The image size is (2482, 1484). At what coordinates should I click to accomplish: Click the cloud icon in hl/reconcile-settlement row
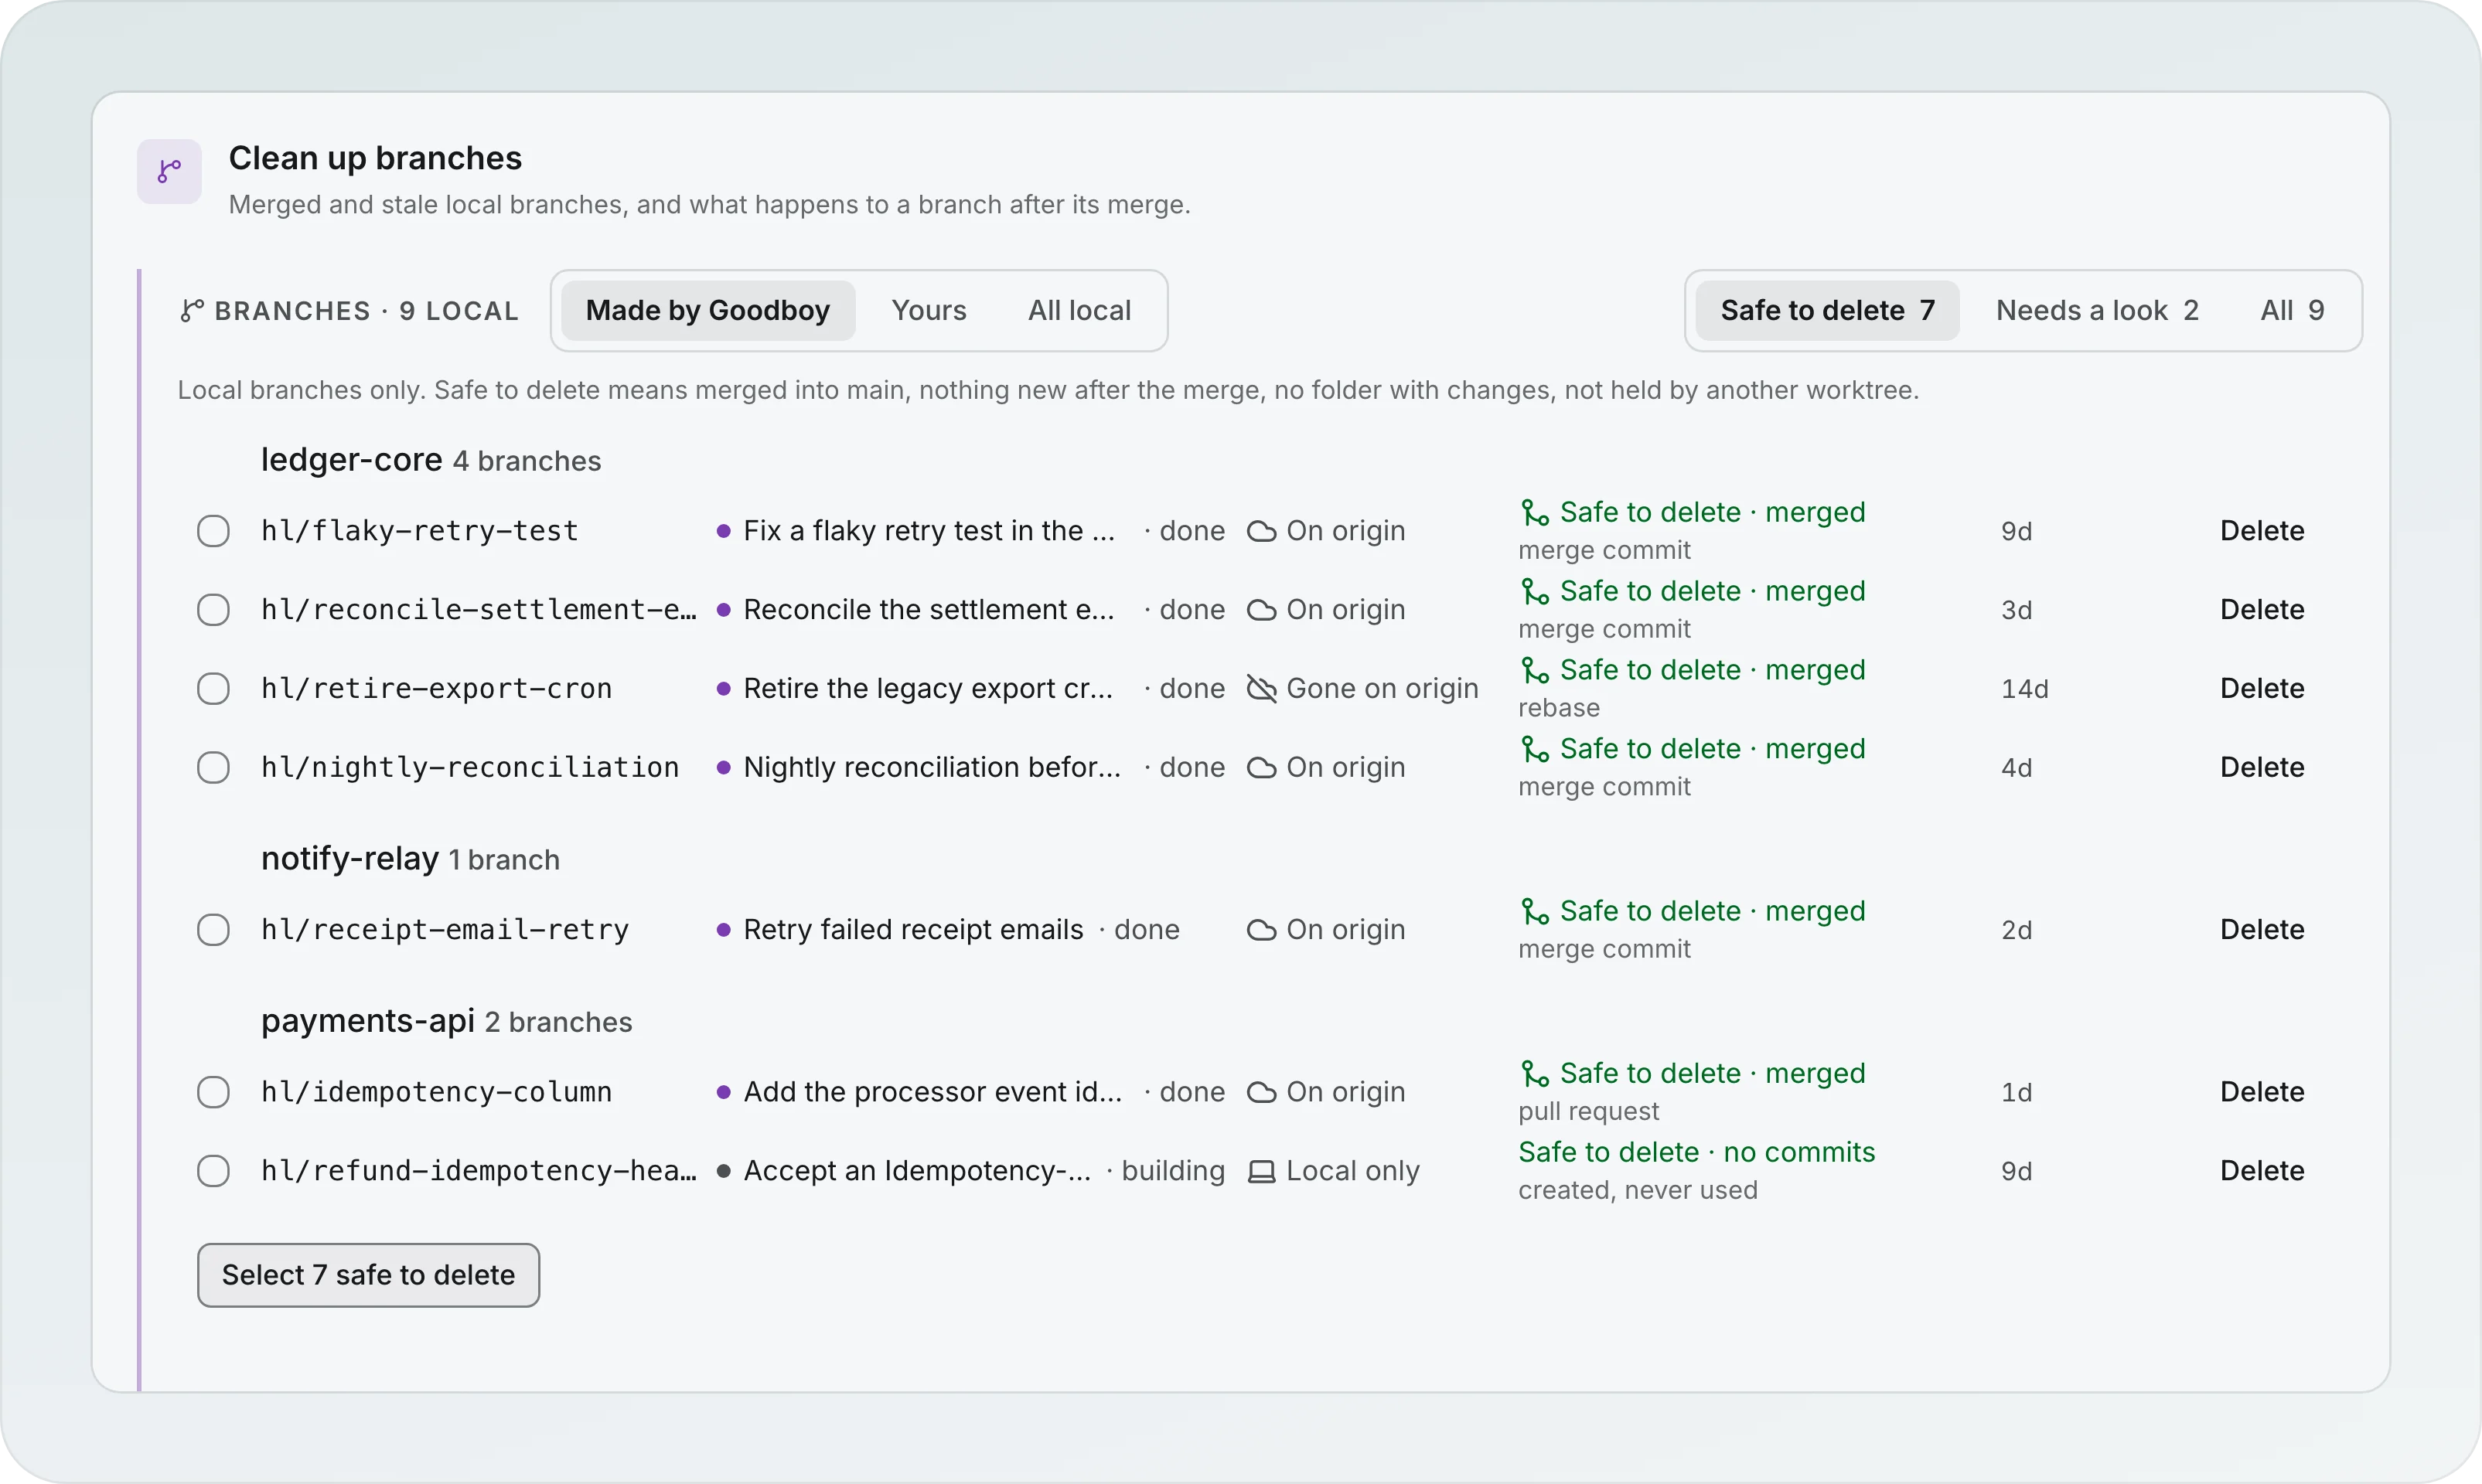tap(1262, 610)
